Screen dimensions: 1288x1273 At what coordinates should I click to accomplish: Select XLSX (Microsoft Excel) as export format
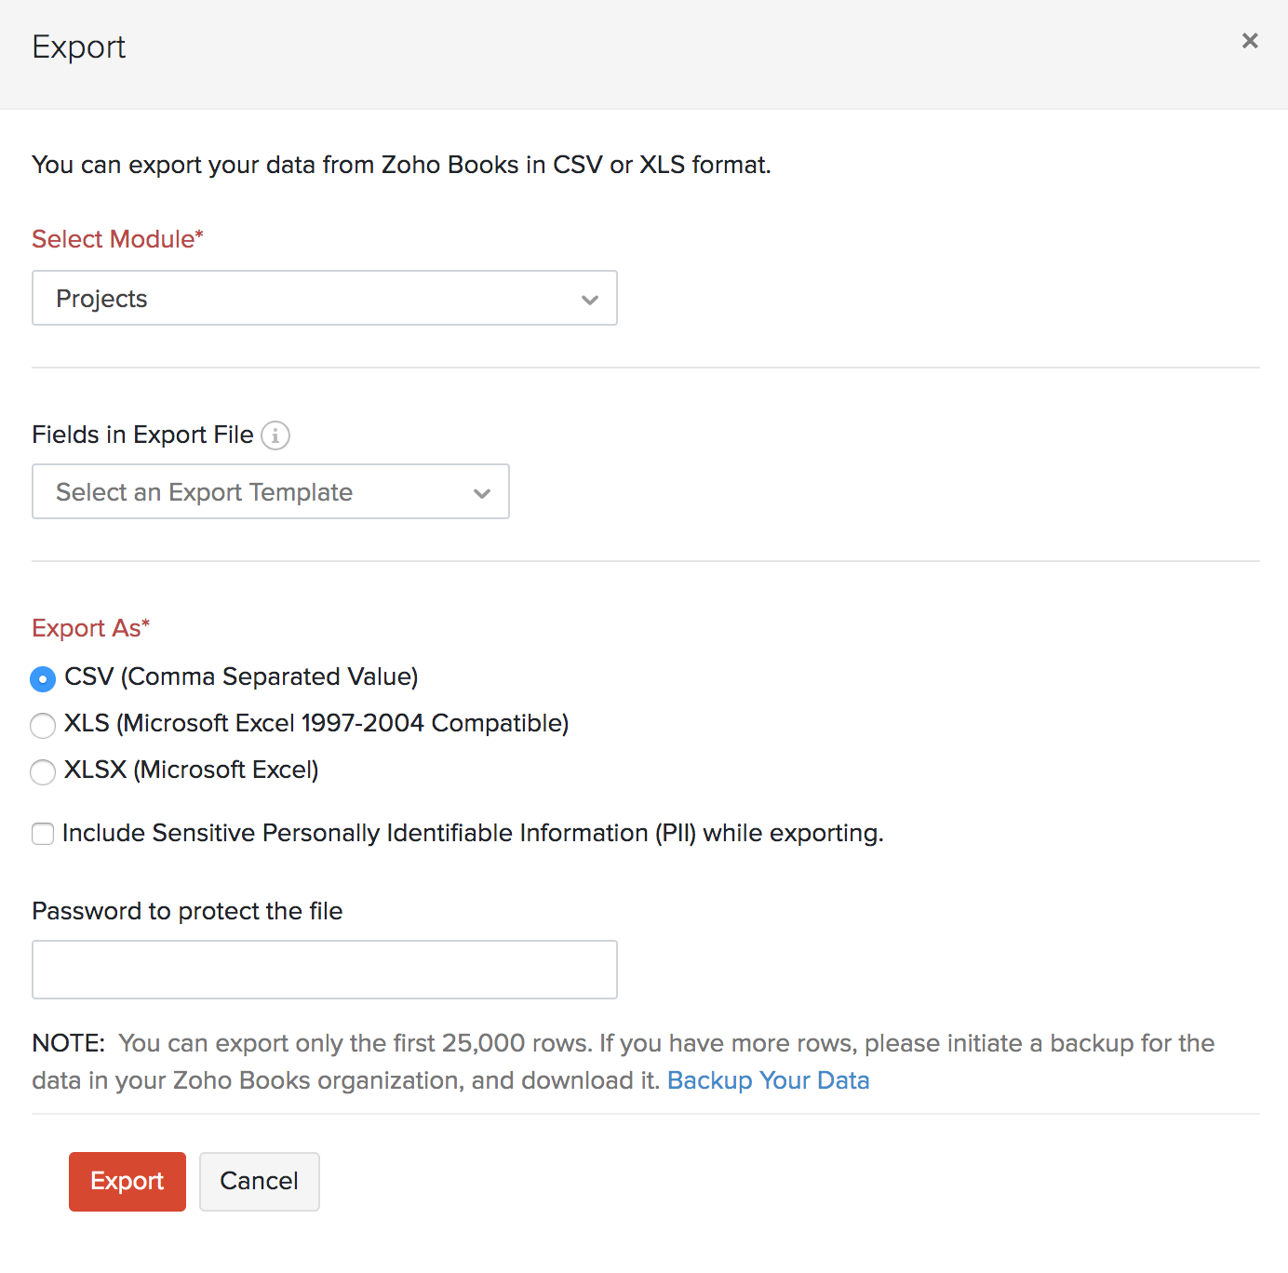pos(43,771)
